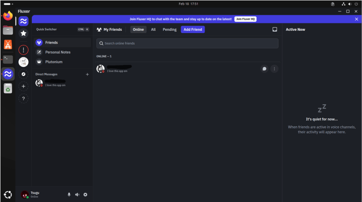Message the online friend via chat bubble
The width and height of the screenshot is (362, 202).
pyautogui.click(x=264, y=69)
